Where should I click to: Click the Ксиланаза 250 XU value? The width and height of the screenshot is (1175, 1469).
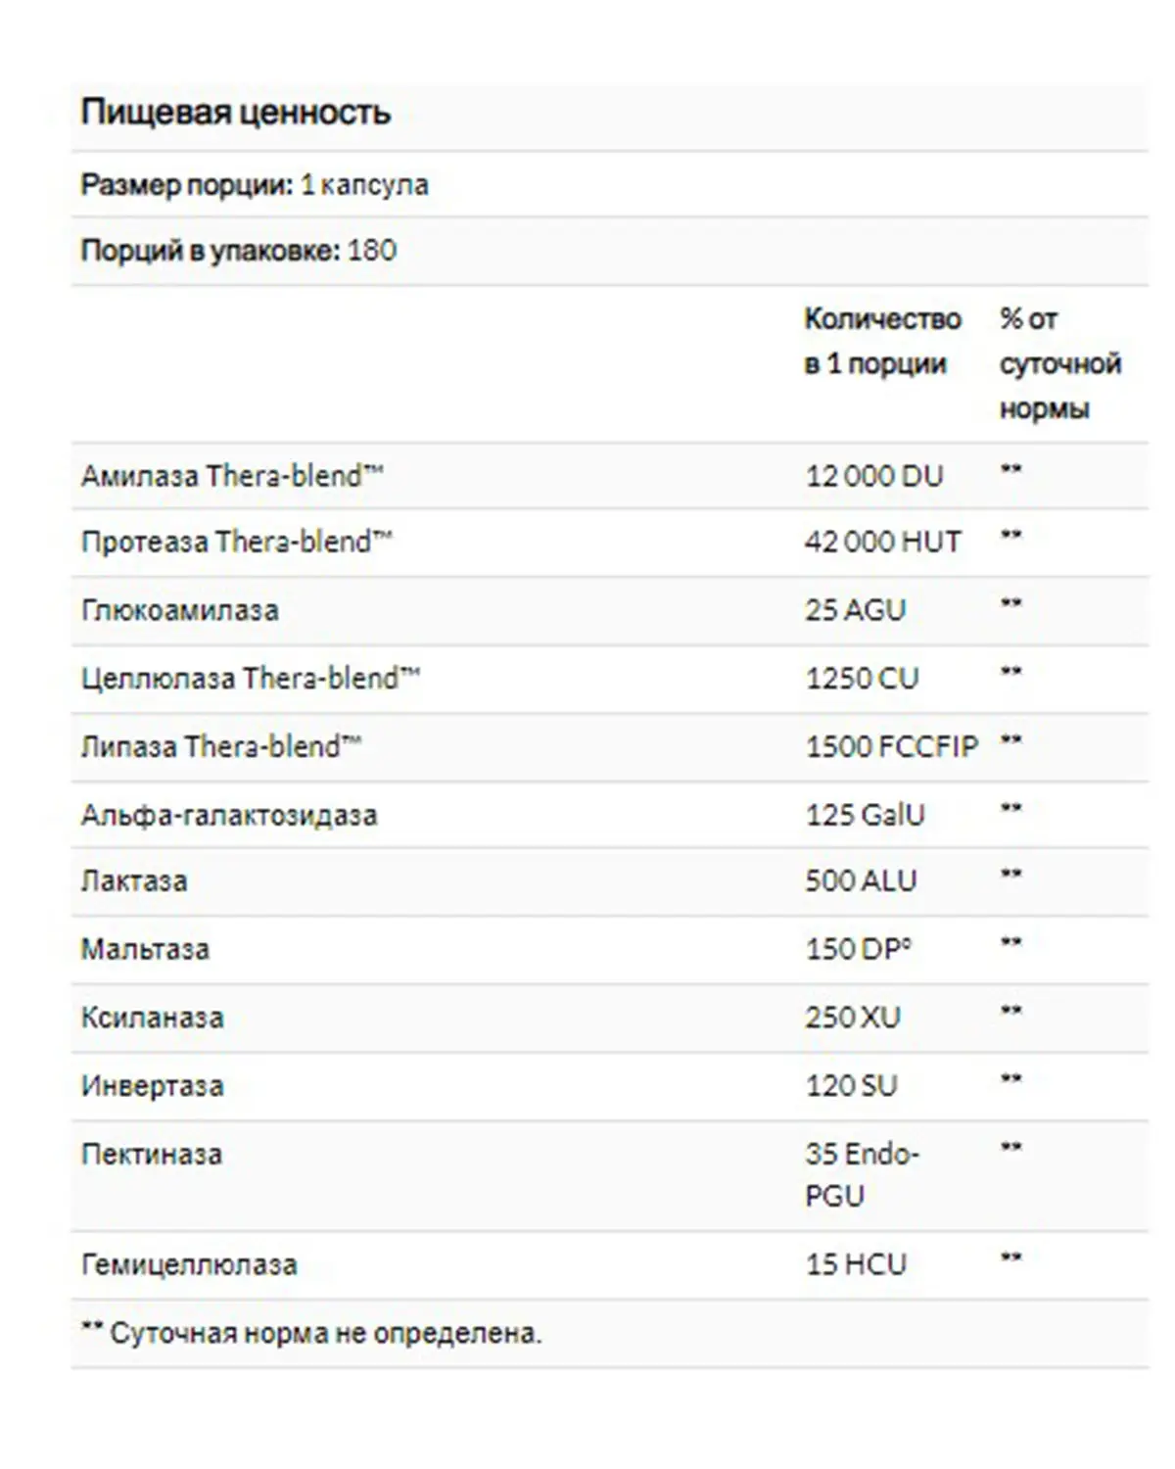[x=853, y=1017]
